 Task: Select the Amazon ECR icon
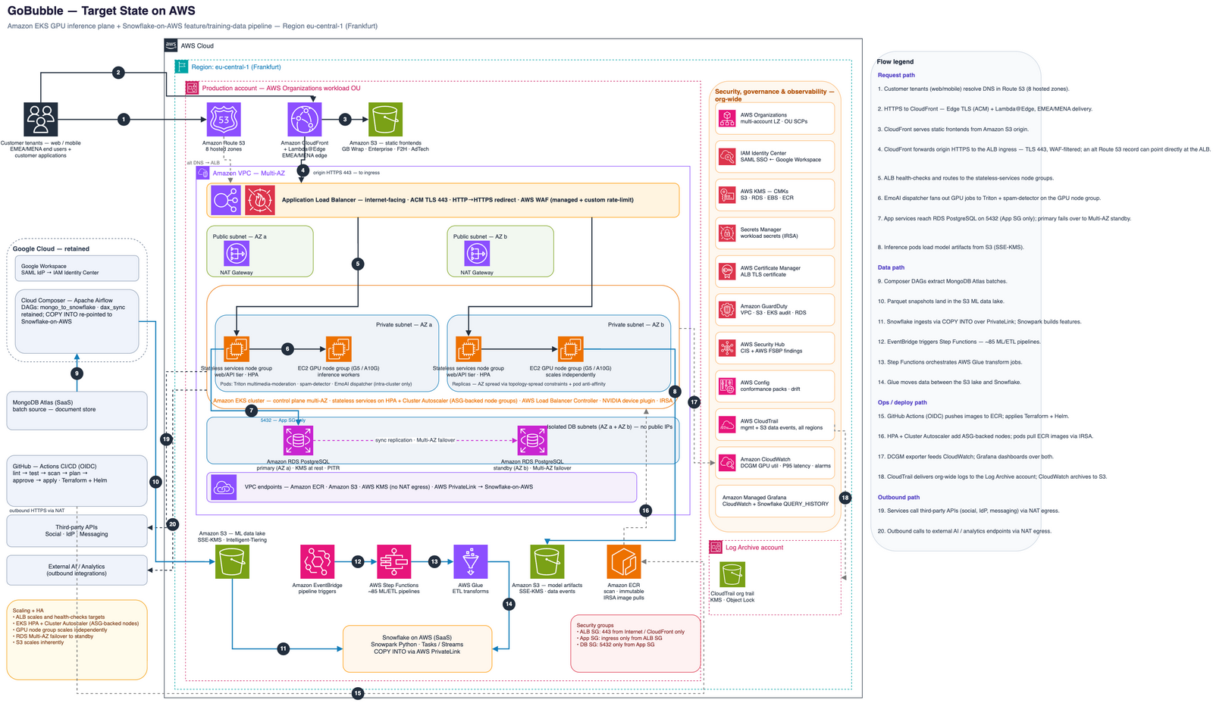coord(624,562)
